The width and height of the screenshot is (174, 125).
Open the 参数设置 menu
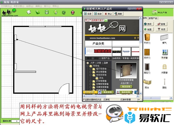19,6
